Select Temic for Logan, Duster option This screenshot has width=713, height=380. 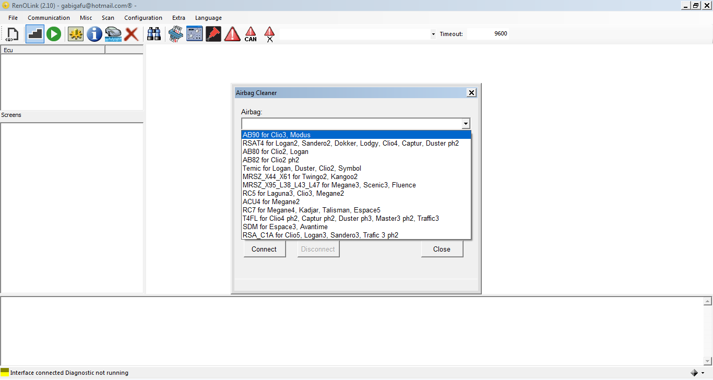click(356, 168)
